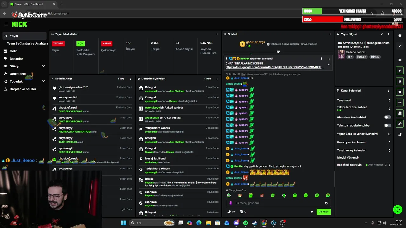
Task: Toggle Abonelere özel sohbet switch
Action: [x=388, y=117]
